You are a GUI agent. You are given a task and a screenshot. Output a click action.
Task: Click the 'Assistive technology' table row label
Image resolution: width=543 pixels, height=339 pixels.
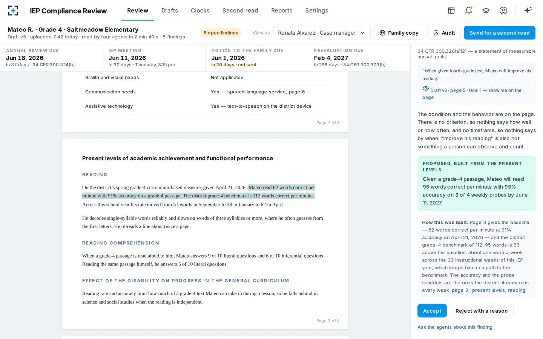pos(109,106)
